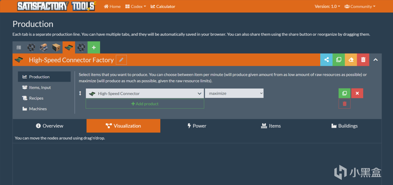Switch to the Buildings tab
Viewport: 393px width, 185px height.
click(344, 126)
